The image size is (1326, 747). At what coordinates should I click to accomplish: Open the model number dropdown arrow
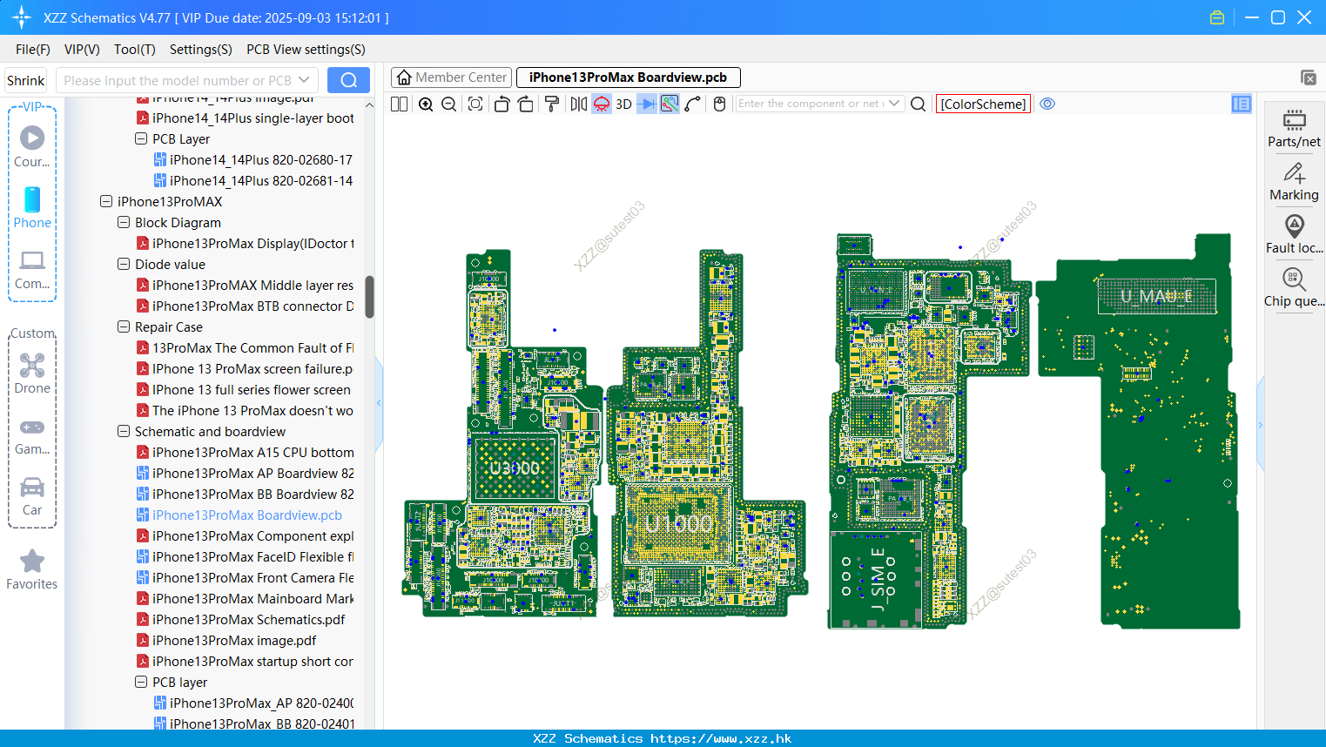coord(304,80)
